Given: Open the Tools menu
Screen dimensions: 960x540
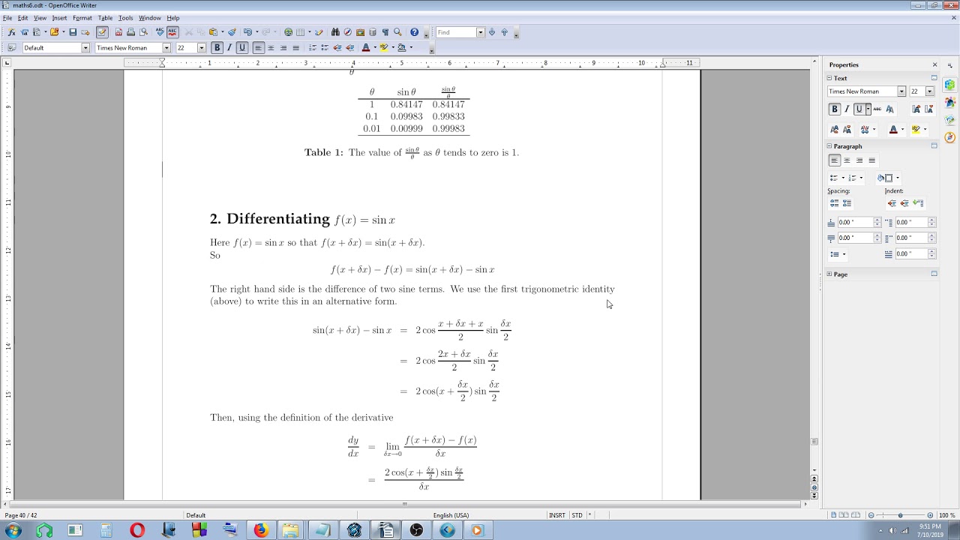Looking at the screenshot, I should point(125,18).
